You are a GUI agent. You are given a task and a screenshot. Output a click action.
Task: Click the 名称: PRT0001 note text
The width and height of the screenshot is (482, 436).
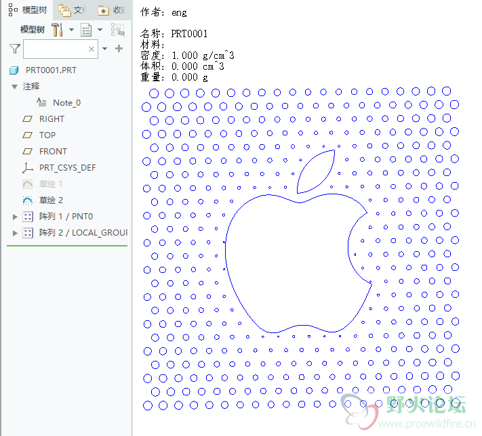(x=174, y=33)
